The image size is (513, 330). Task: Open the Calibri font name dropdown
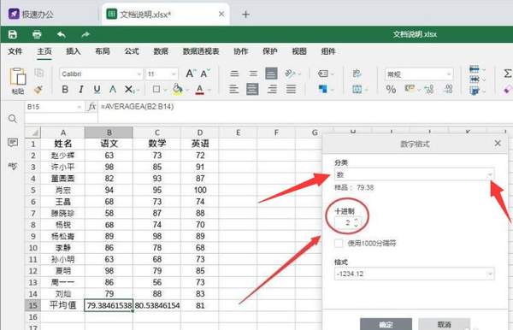click(x=139, y=74)
